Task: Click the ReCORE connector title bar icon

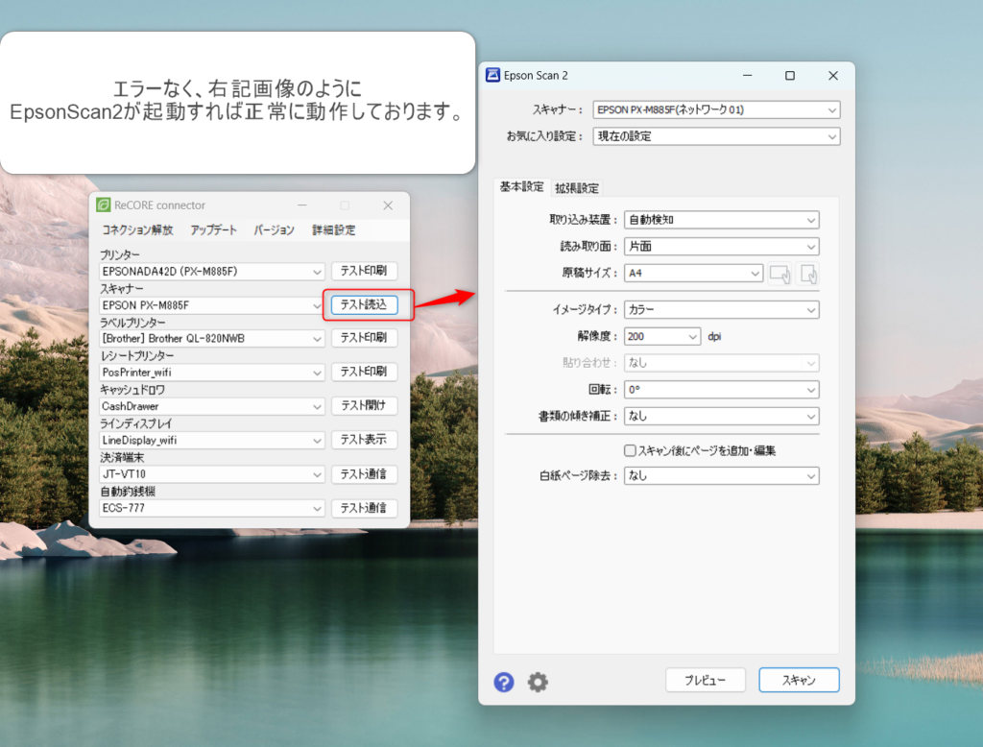Action: (103, 205)
